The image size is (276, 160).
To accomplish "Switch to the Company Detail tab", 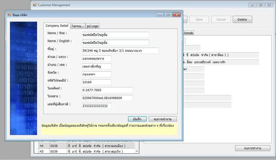I will (57, 26).
